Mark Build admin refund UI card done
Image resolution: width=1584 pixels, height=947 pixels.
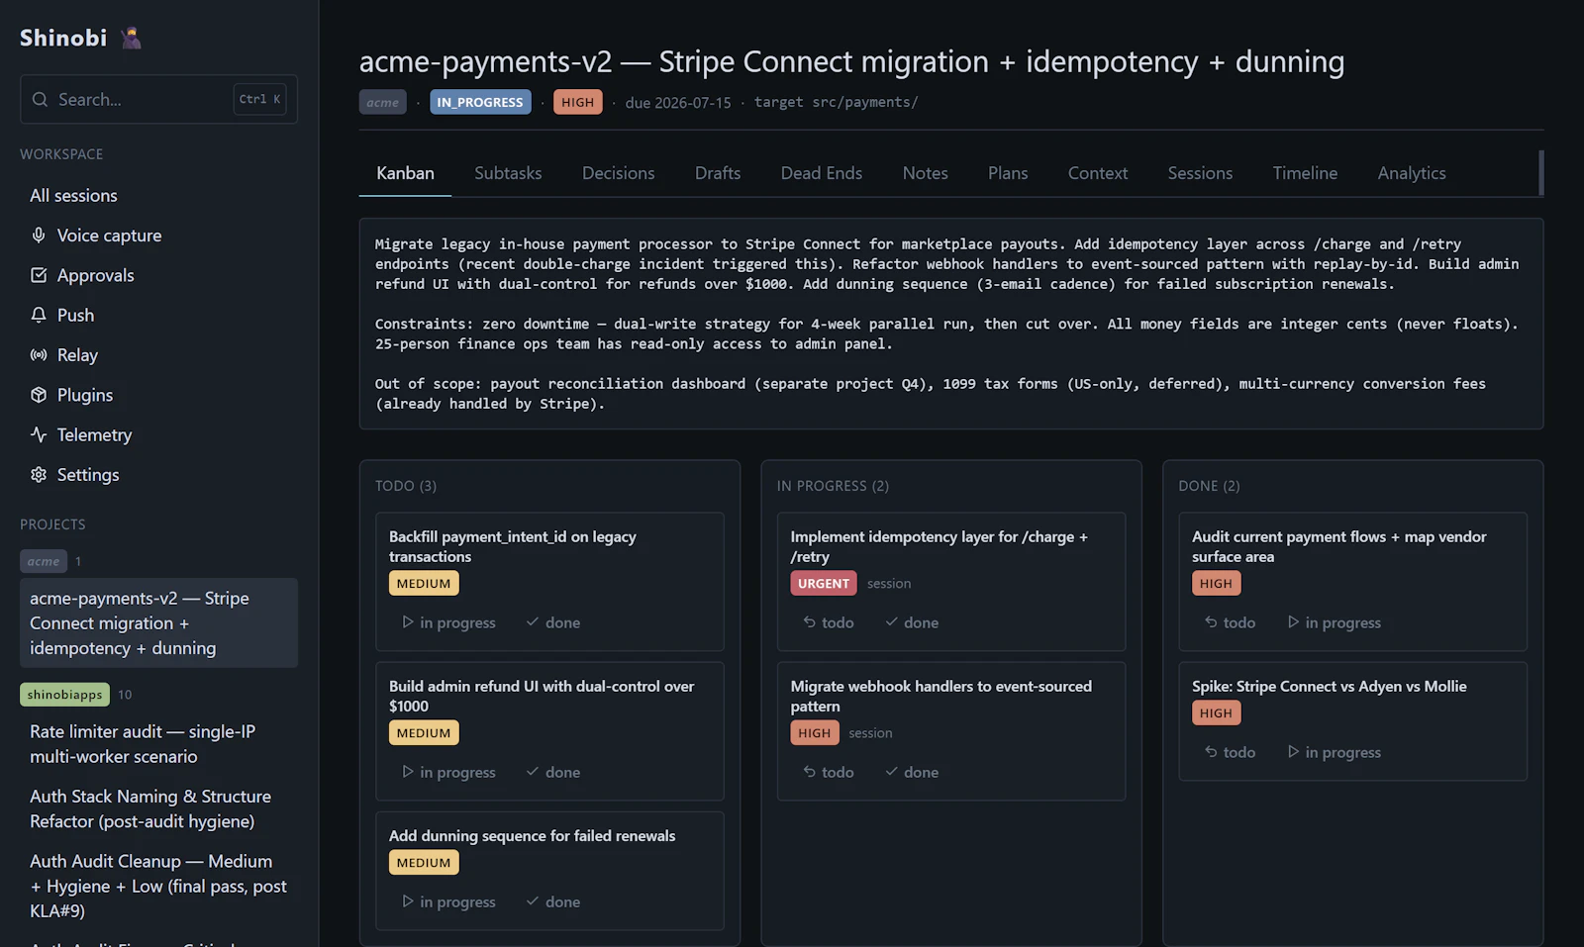[x=553, y=772]
